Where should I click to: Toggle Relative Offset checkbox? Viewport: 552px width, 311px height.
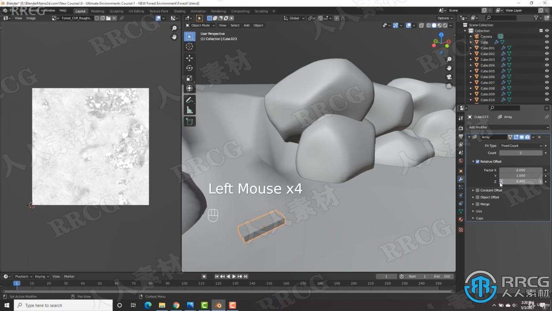tap(477, 162)
